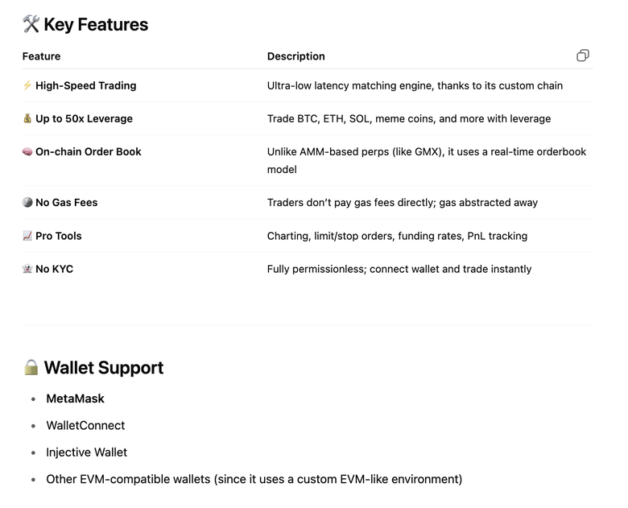Click the money bag emoji
The image size is (628, 508).
click(x=27, y=118)
